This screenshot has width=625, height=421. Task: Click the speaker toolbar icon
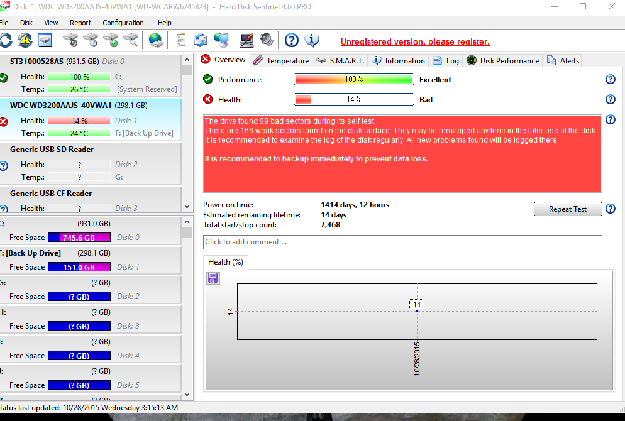tap(266, 40)
